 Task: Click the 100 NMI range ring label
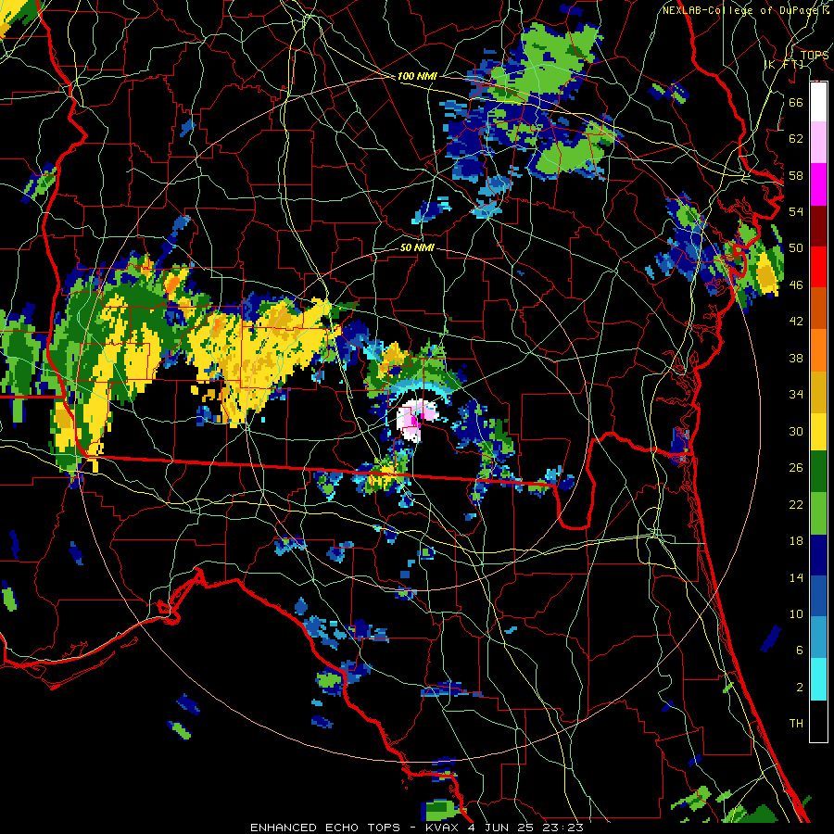[x=417, y=77]
